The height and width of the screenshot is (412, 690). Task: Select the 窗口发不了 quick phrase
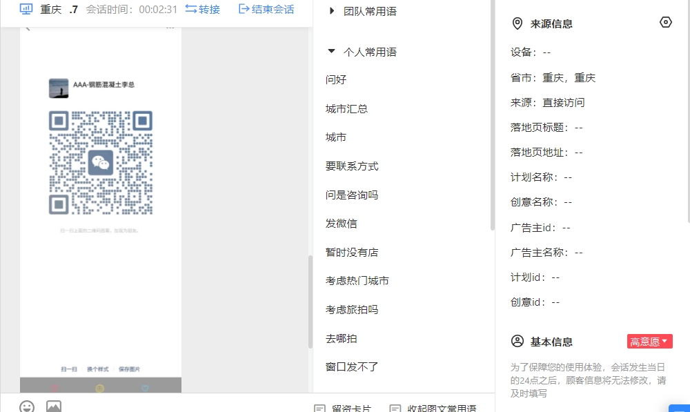tap(352, 366)
